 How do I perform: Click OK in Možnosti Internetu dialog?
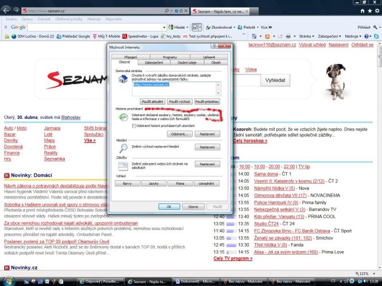169,207
